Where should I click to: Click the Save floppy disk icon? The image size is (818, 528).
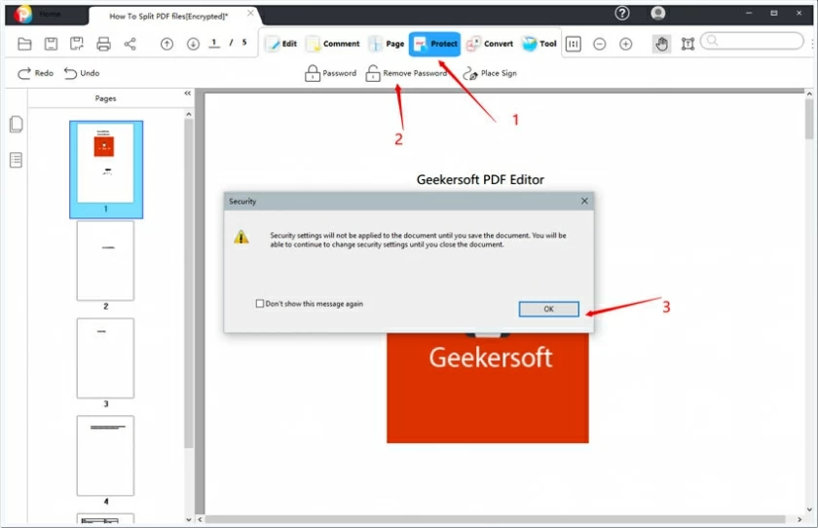click(51, 44)
